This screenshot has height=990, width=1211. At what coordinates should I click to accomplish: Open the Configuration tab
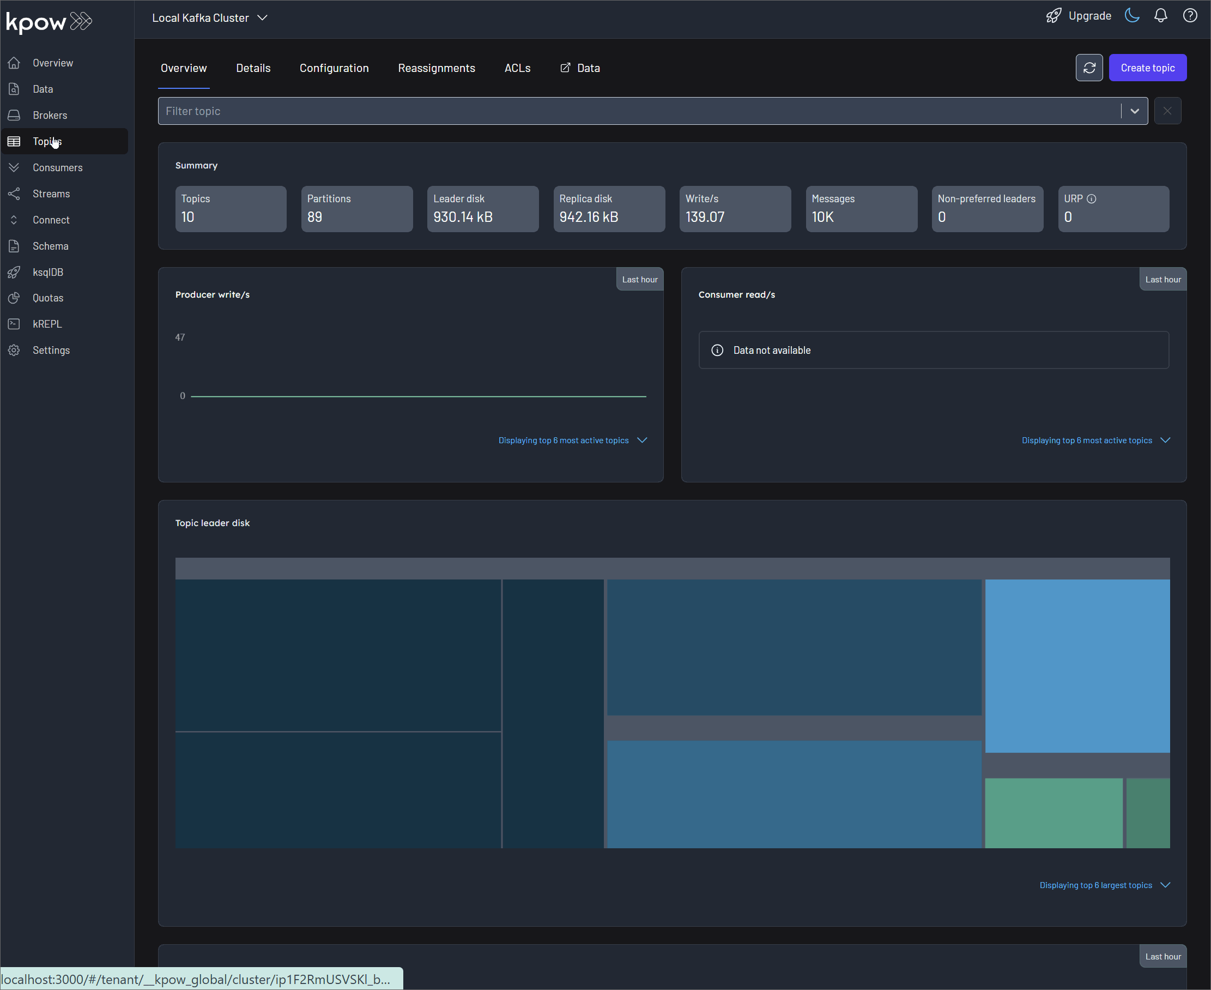pos(335,68)
